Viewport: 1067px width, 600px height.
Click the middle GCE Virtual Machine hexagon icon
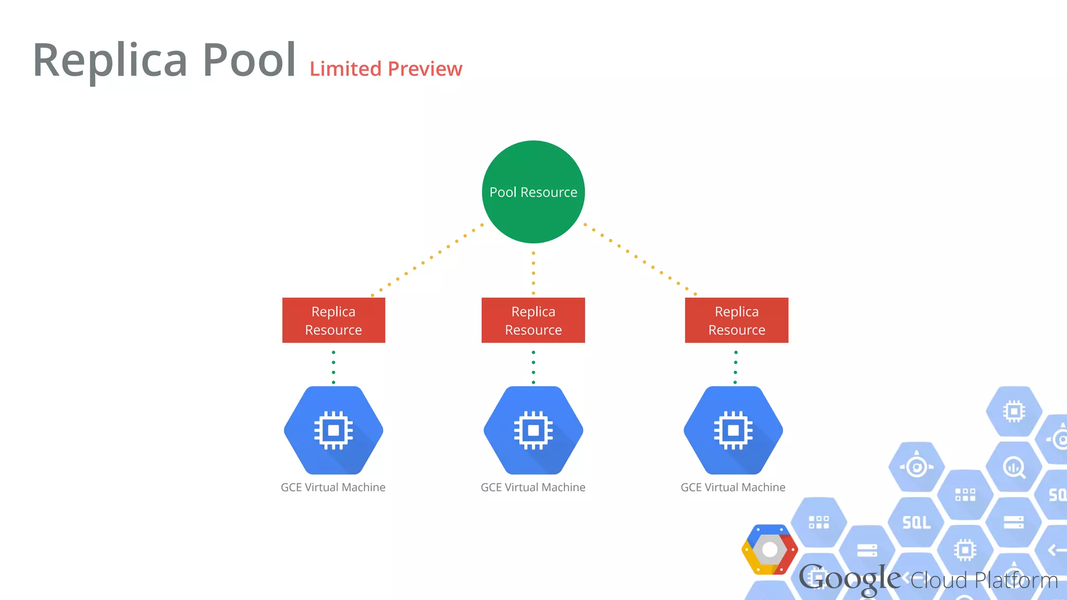pos(533,430)
